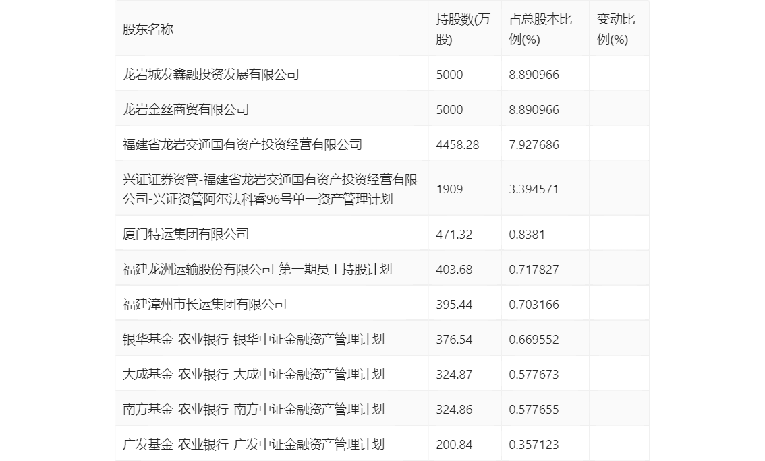This screenshot has height=461, width=765.
Task: Click the 403.68 shares value
Action: point(454,270)
